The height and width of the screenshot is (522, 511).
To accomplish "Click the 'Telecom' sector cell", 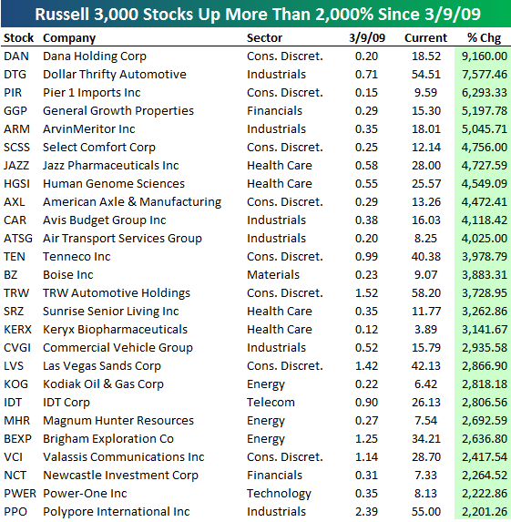I will click(271, 403).
